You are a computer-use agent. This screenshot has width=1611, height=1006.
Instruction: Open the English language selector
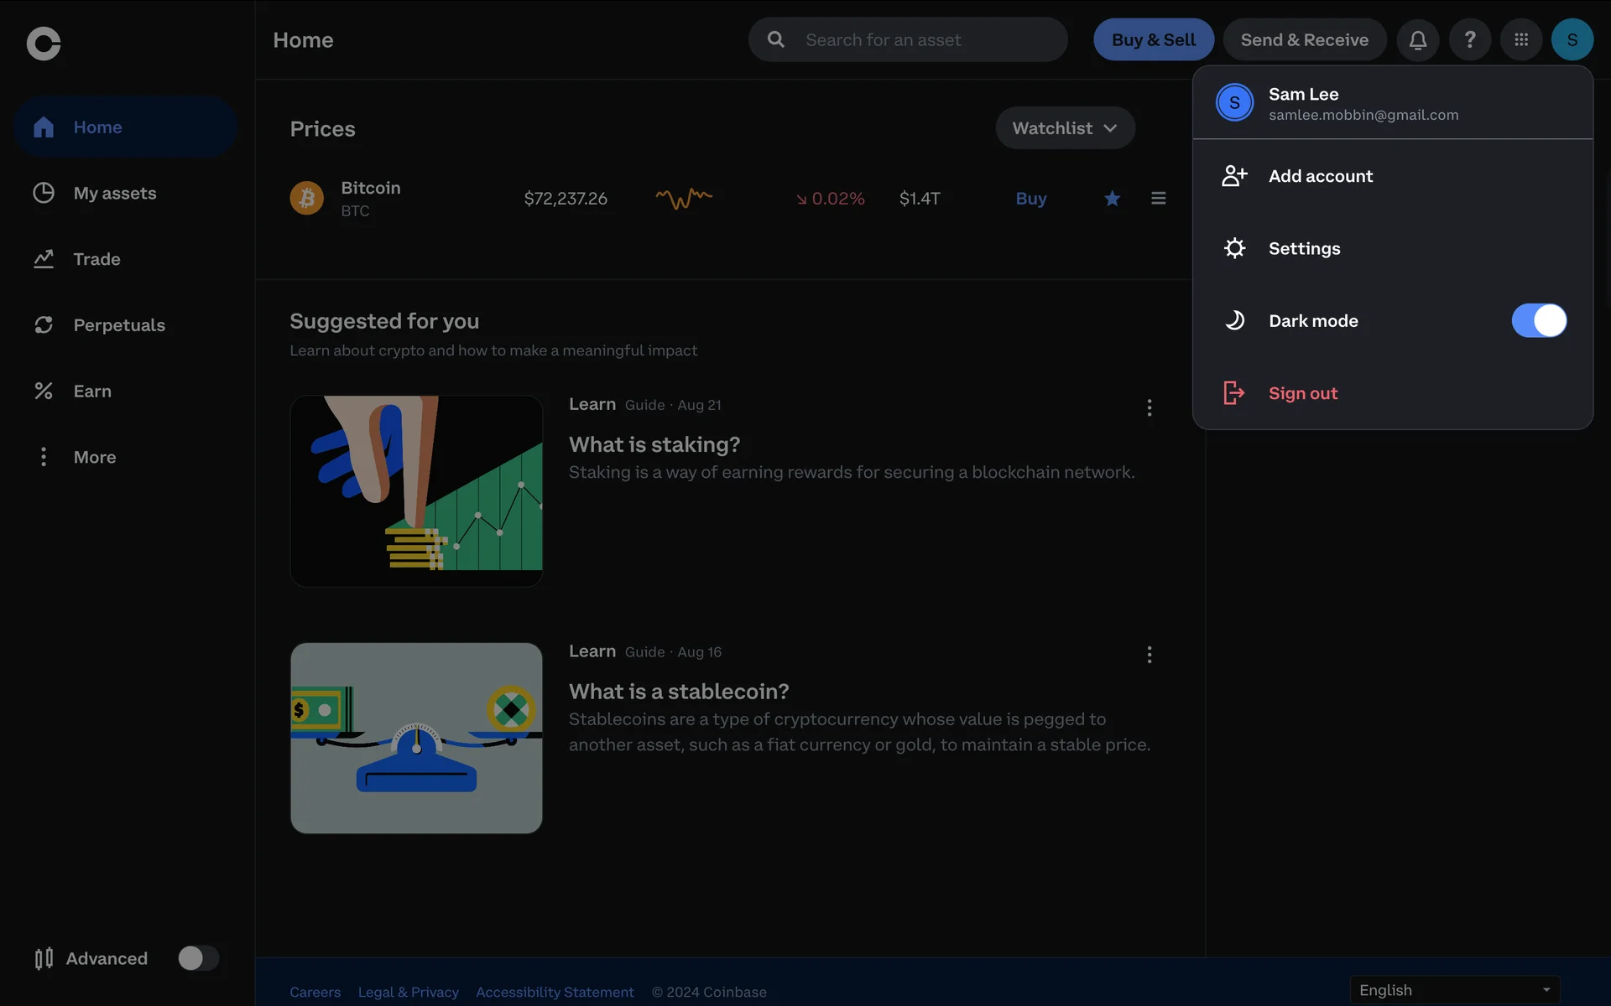click(1454, 990)
